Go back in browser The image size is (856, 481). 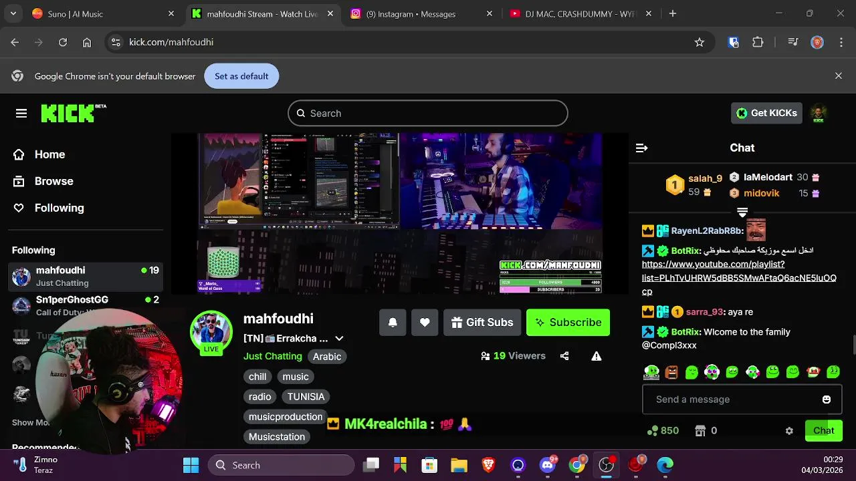(15, 42)
